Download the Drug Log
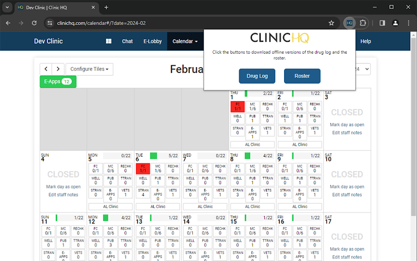The width and height of the screenshot is (417, 261). click(257, 76)
